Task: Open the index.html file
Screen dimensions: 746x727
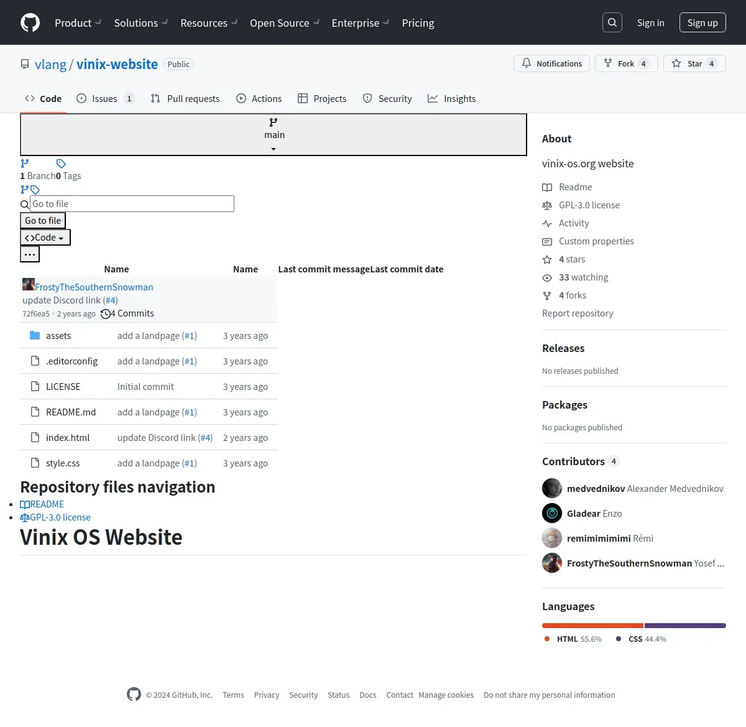Action: point(68,438)
